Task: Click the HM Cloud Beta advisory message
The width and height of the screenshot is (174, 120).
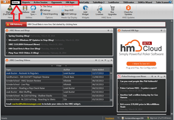Action: pyautogui.click(x=52, y=24)
